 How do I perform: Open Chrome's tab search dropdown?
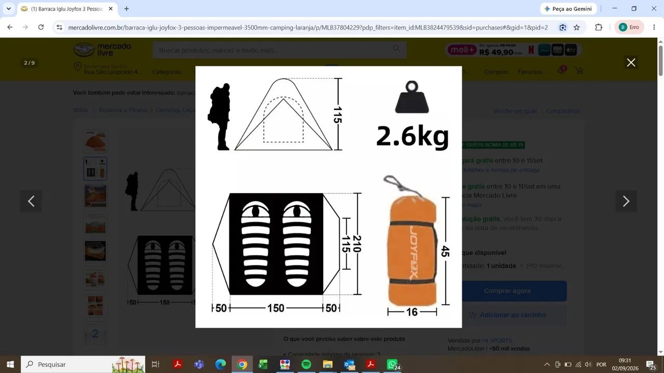click(x=9, y=9)
